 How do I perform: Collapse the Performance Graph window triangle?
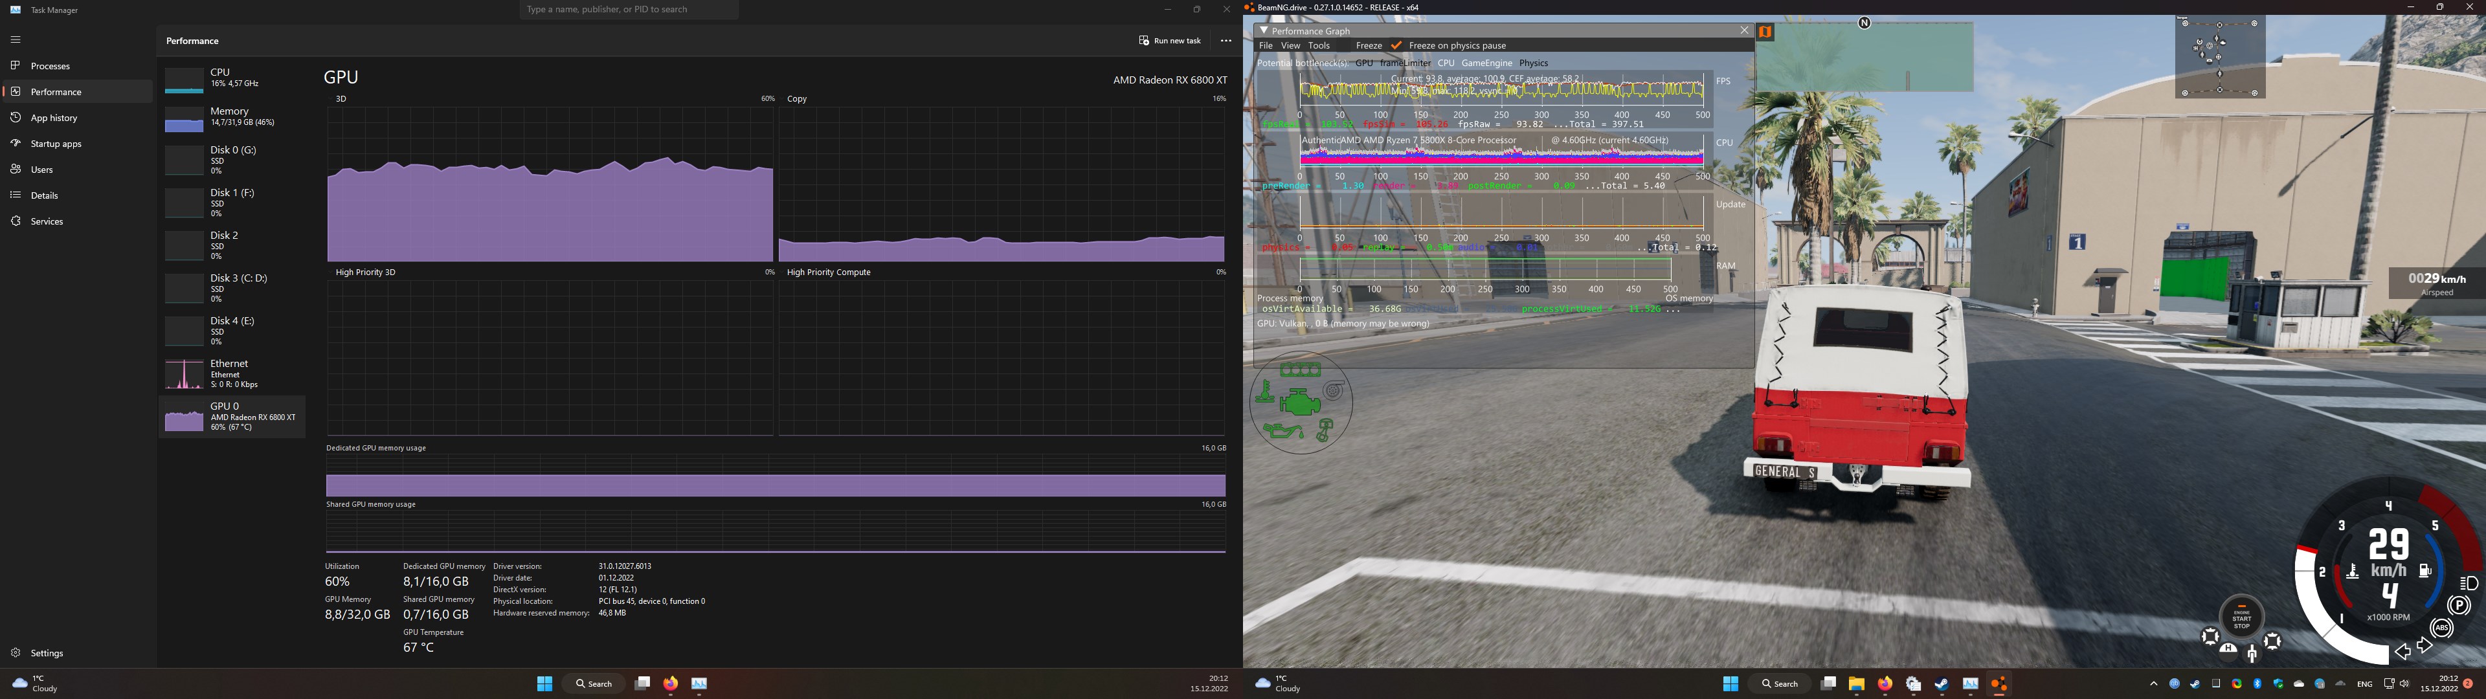coord(1263,31)
